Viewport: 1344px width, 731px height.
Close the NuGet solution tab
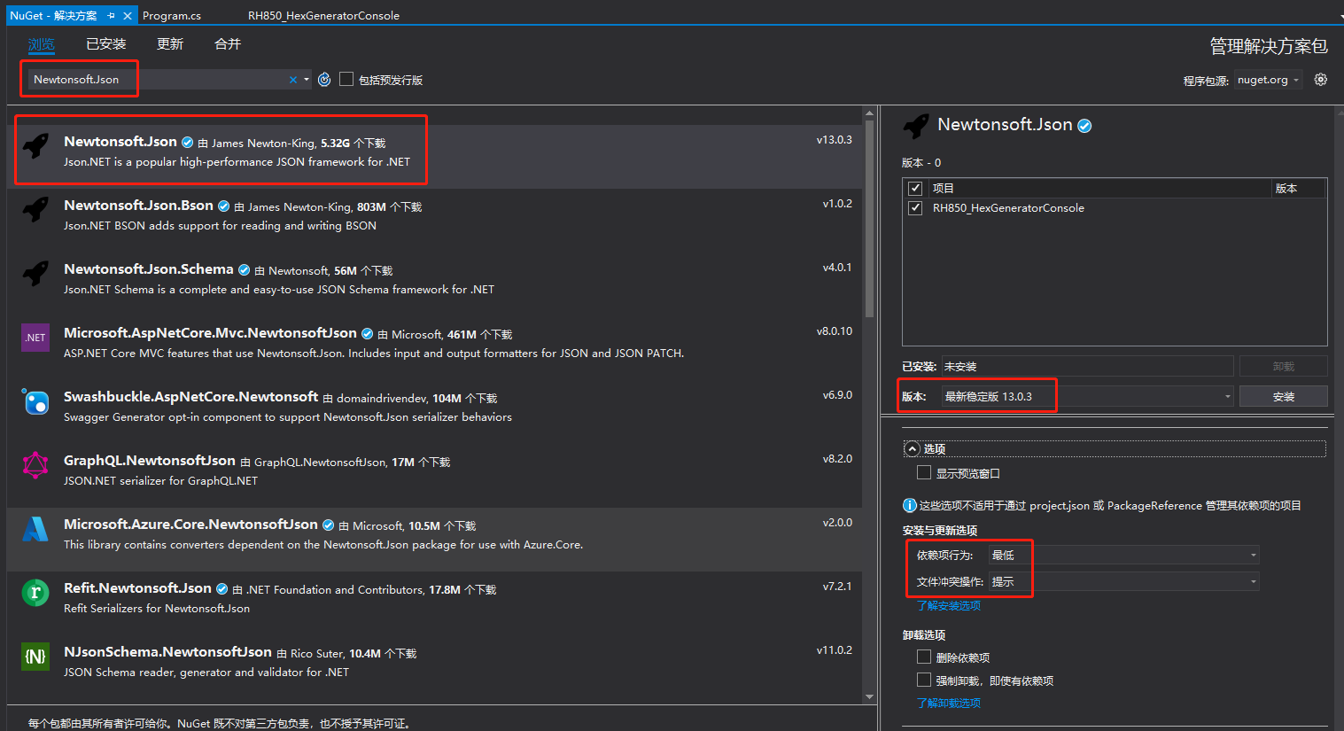(128, 16)
